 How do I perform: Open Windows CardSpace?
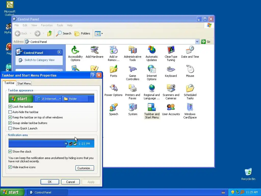190,111
